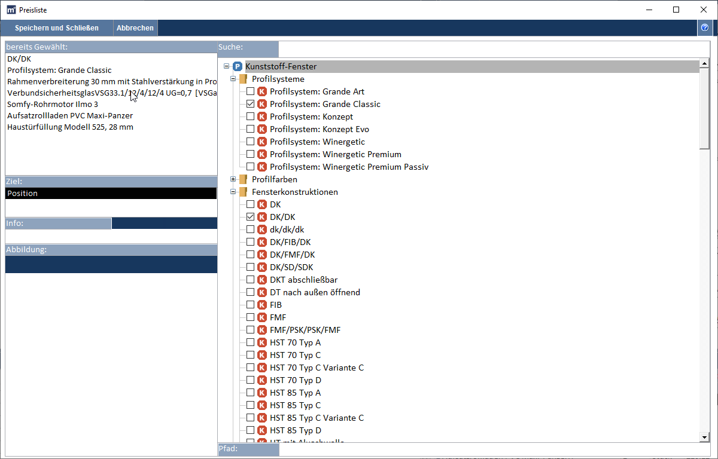The image size is (718, 459).
Task: Click the K icon next to FIB
Action: [262, 305]
